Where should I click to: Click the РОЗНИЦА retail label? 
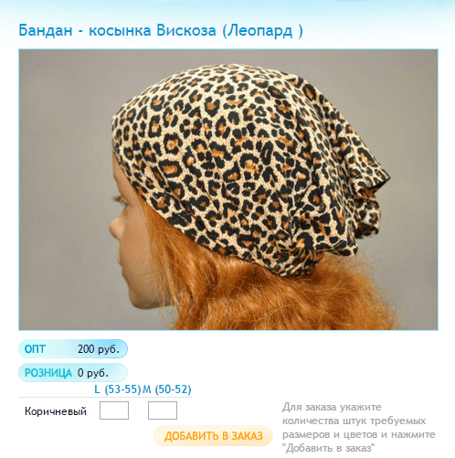[48, 373]
